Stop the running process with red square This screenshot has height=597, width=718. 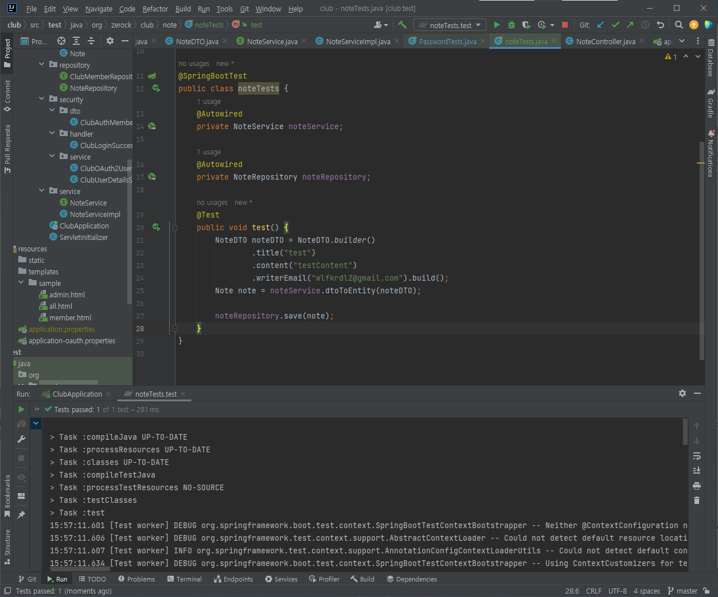(565, 25)
